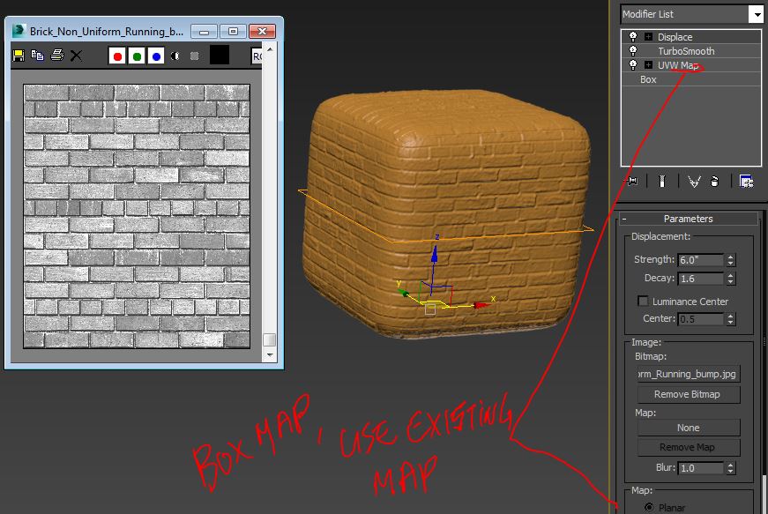Click the Center spinner arrows
The image size is (768, 514).
(x=730, y=319)
